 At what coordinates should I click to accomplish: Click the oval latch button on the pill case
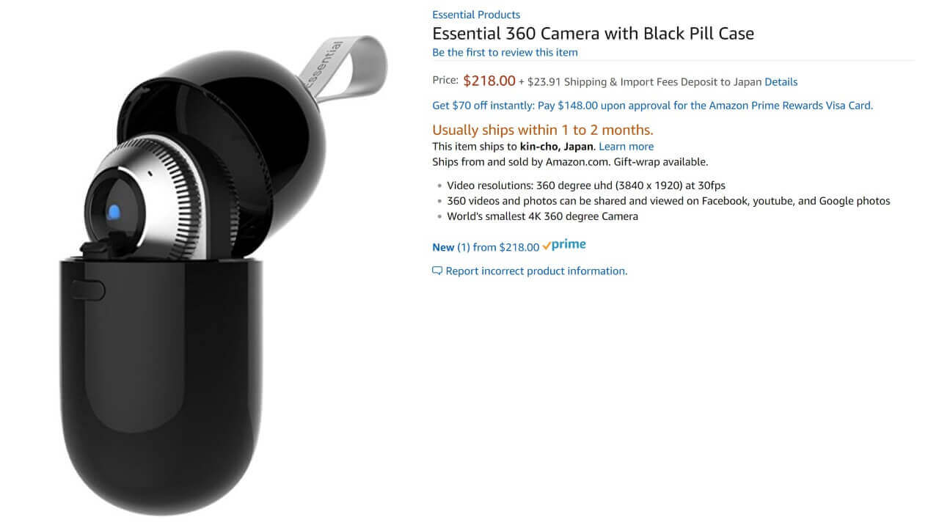click(89, 290)
